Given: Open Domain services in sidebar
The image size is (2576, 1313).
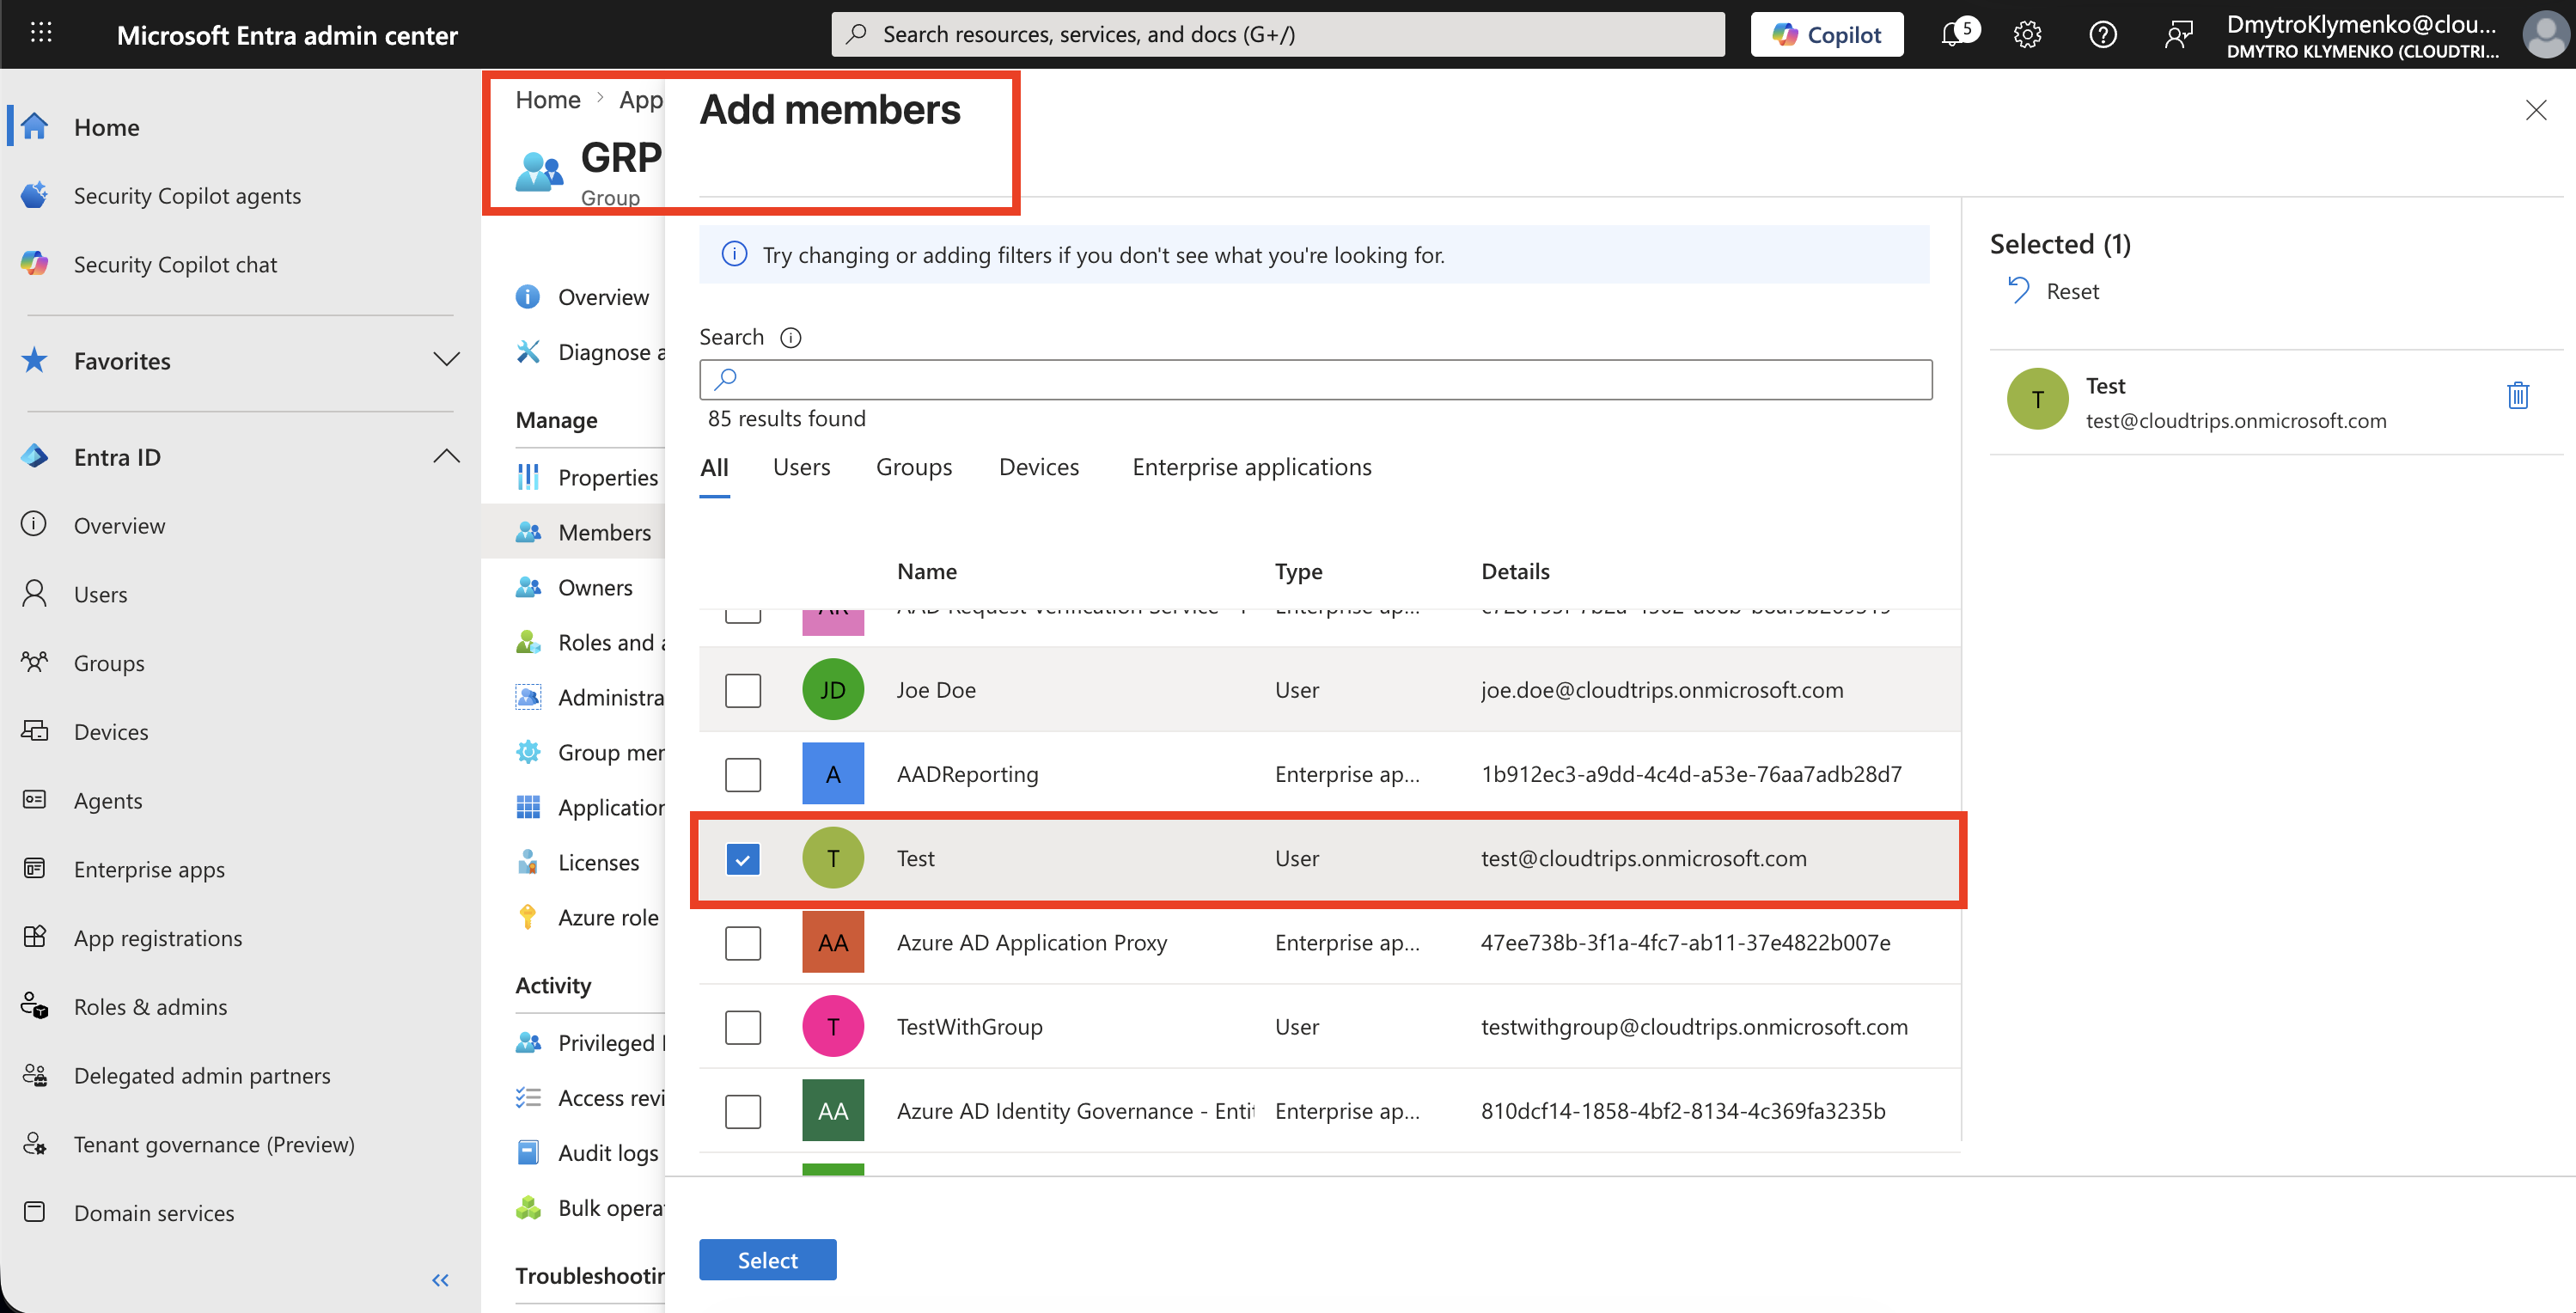Looking at the screenshot, I should (x=153, y=1213).
